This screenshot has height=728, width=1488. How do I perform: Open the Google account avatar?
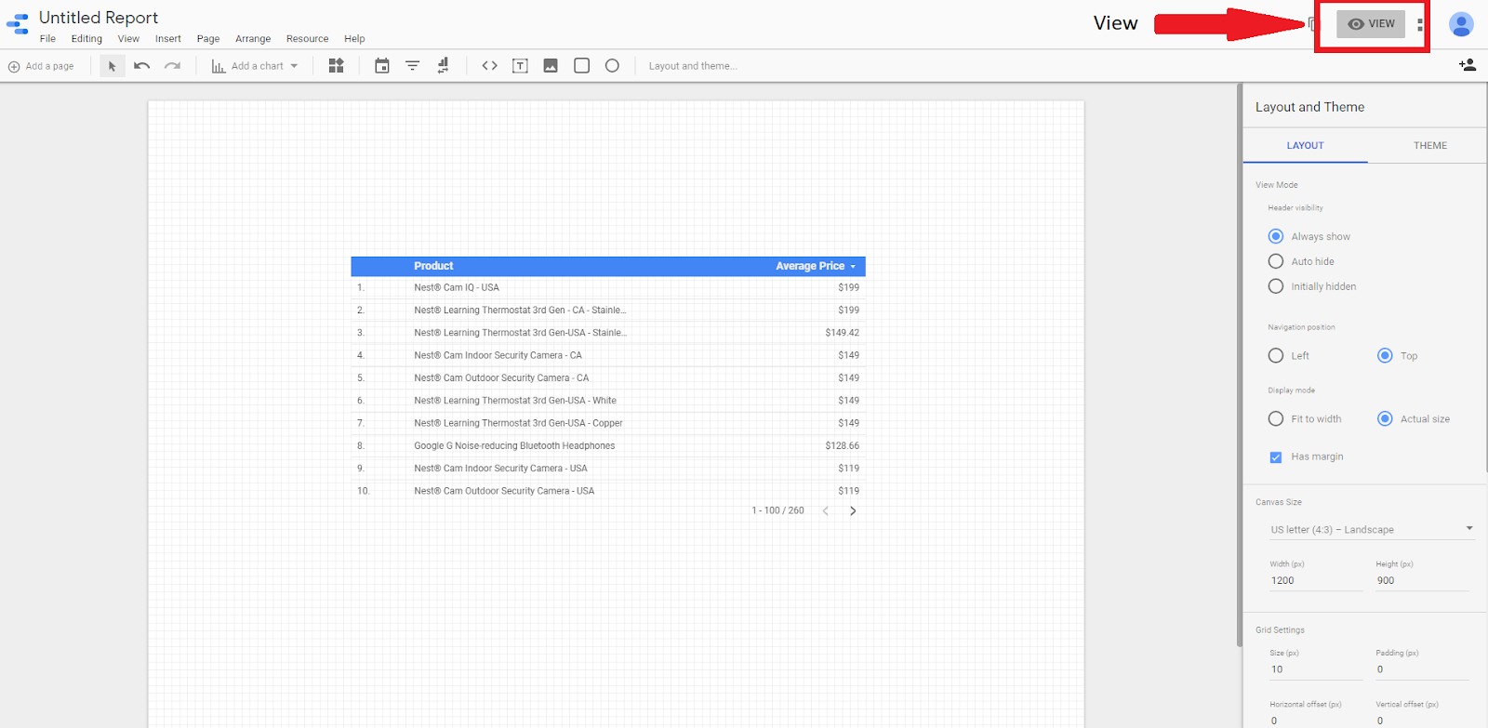[1461, 24]
